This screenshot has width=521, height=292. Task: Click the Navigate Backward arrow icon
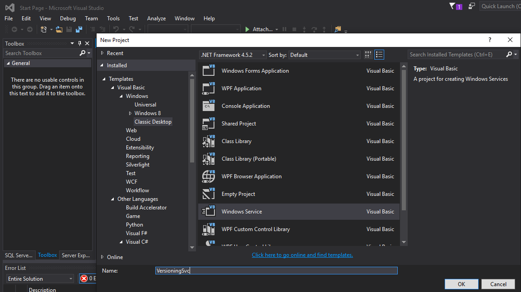click(x=14, y=29)
